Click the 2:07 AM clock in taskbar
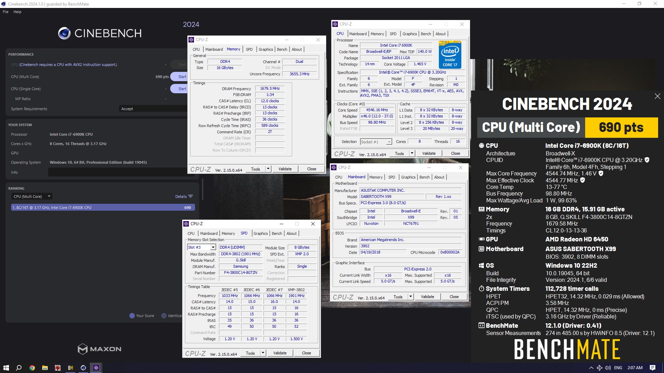 (x=635, y=368)
